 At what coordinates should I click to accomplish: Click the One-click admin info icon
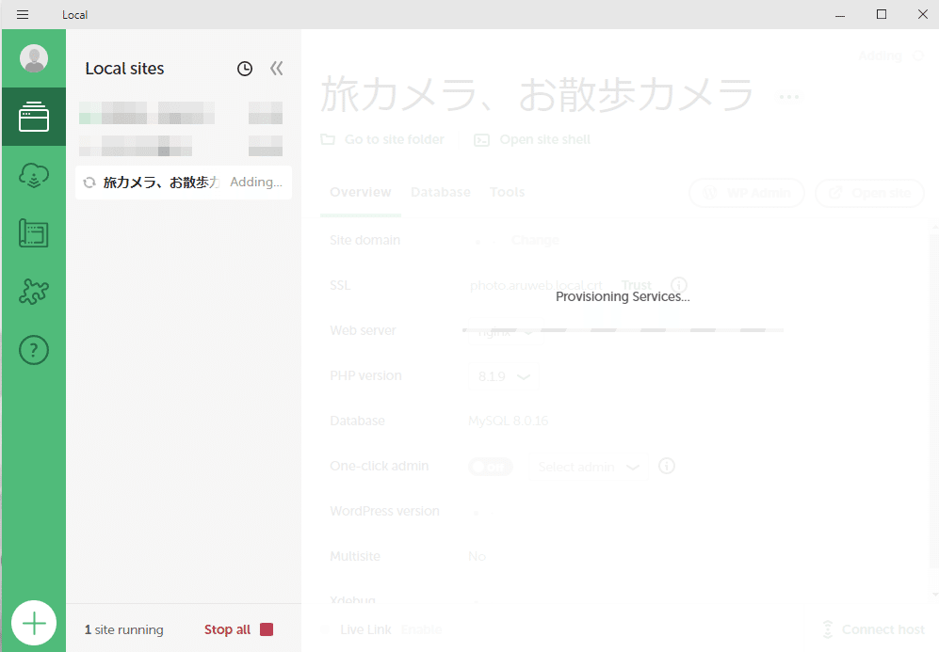667,466
